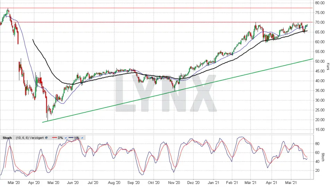Click the Kurs axis title

[328, 66]
